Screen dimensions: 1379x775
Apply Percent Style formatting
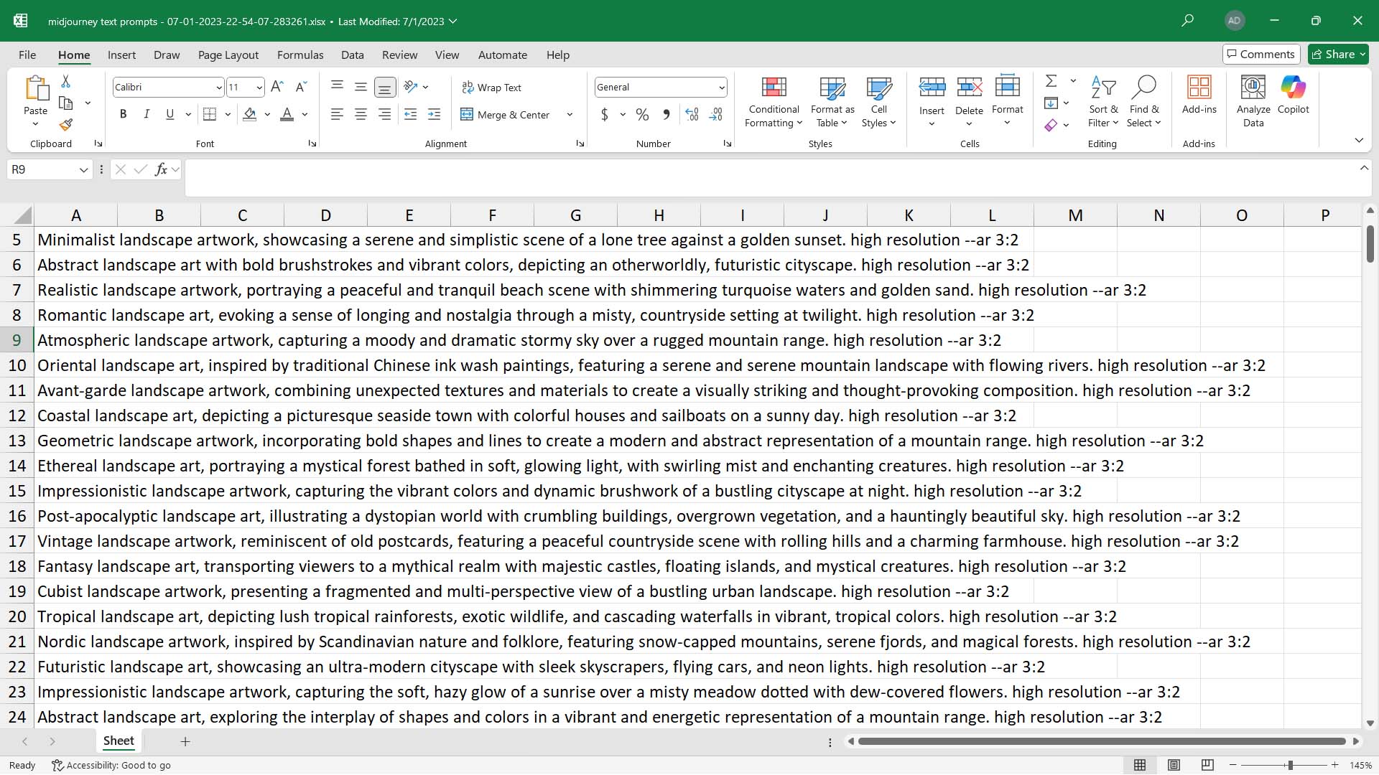coord(641,114)
